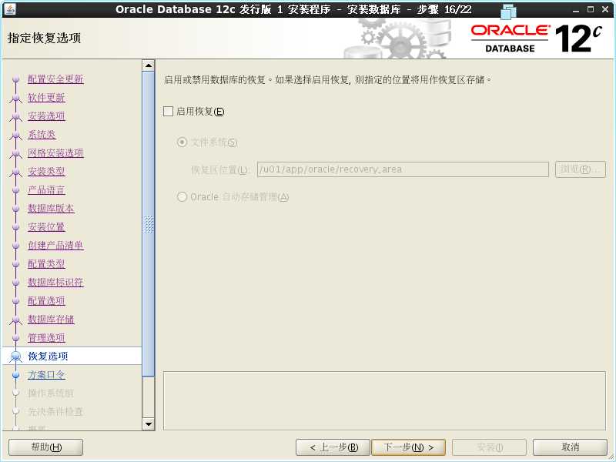
Task: Click step bullet icon beside 创建产品清单
Action: (15, 246)
